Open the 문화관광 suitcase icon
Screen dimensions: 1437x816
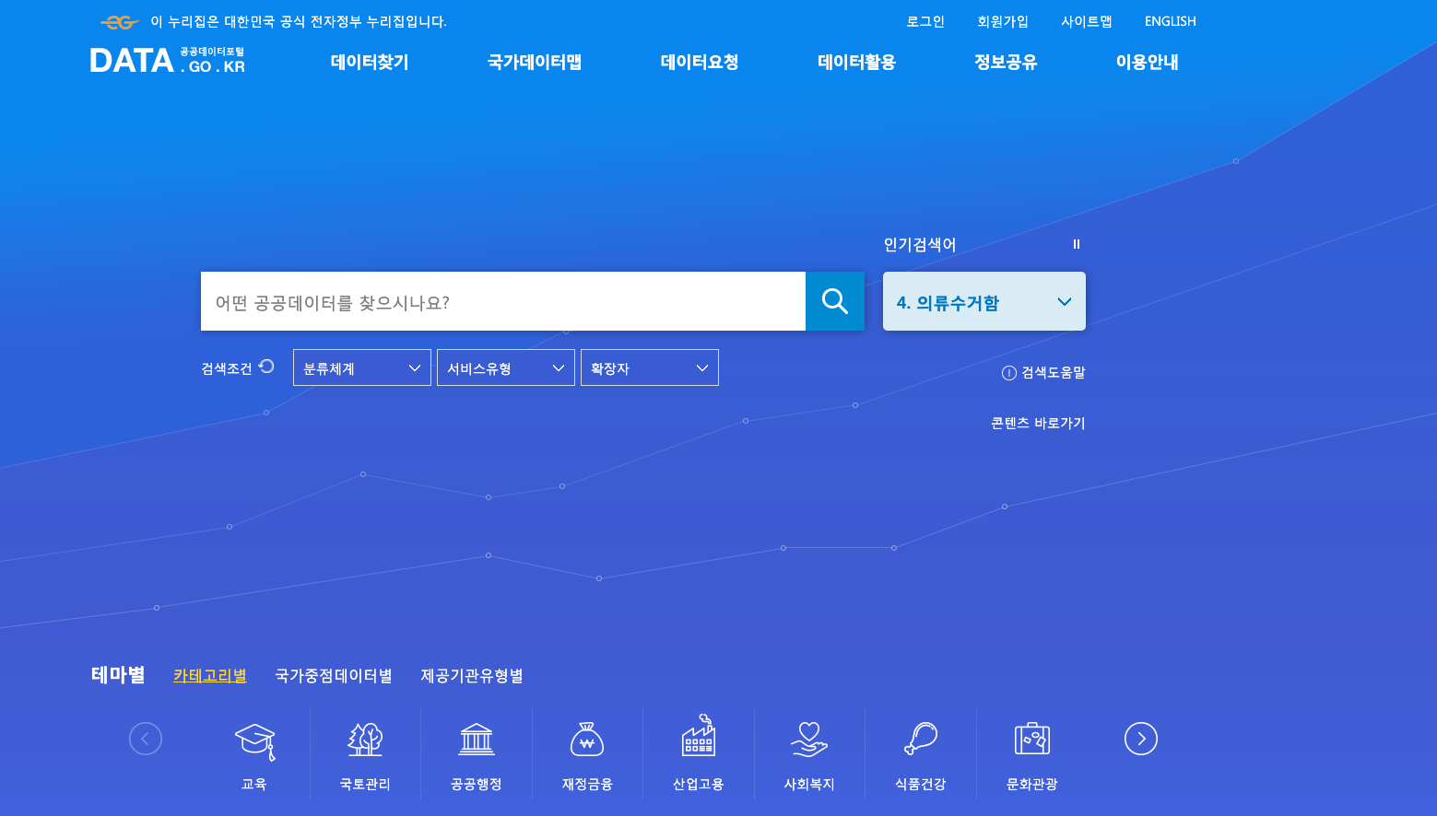pyautogui.click(x=1031, y=739)
